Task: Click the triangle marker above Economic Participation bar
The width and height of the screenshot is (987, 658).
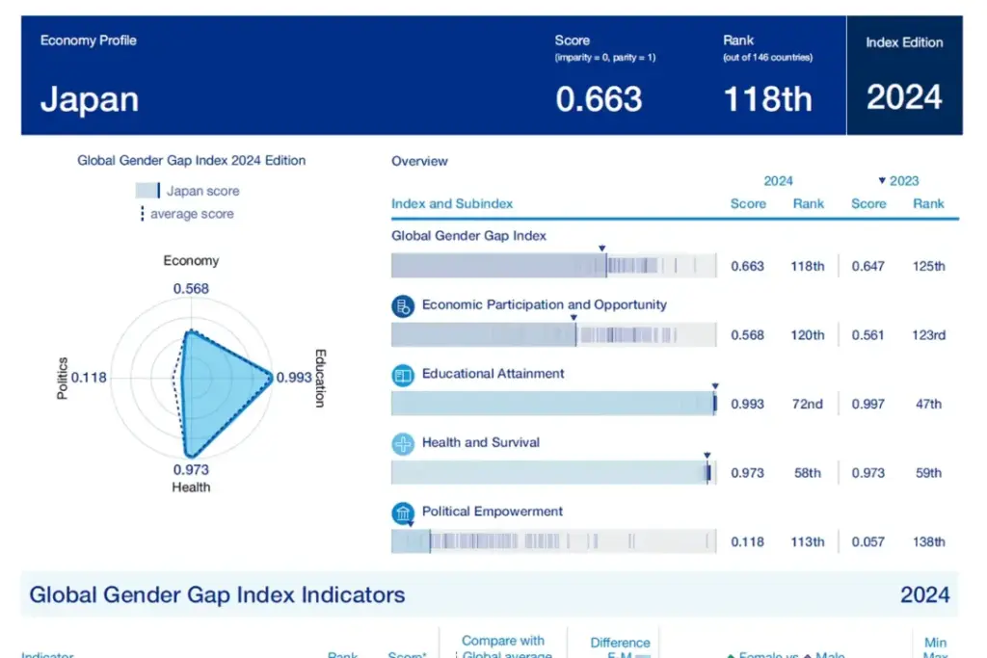Action: [x=574, y=318]
